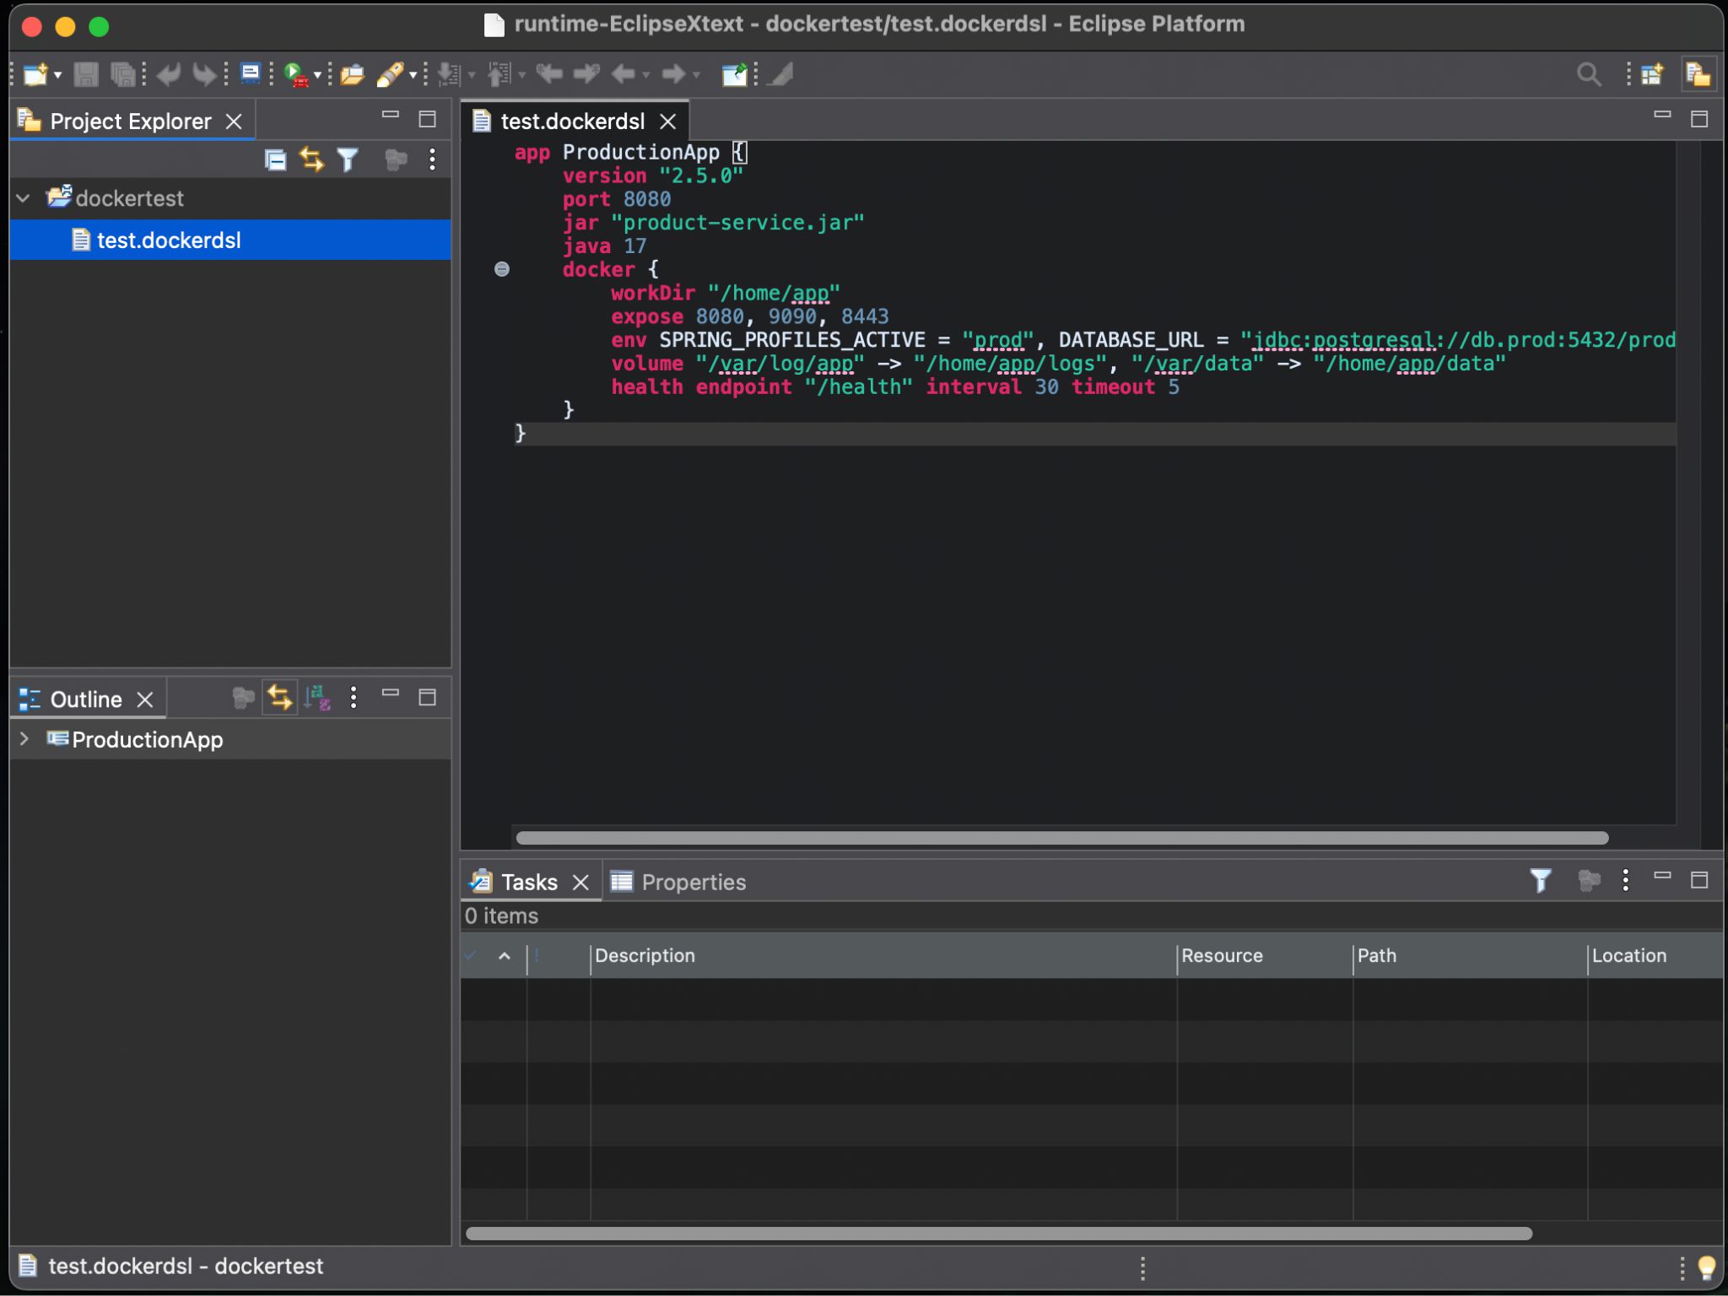Click the Undo arrow in the toolbar
This screenshot has height=1296, width=1728.
tap(170, 74)
